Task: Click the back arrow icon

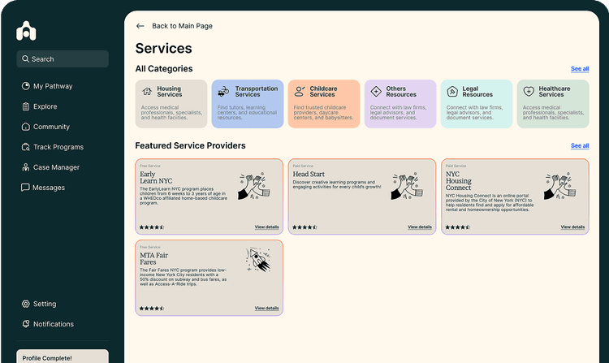Action: (x=140, y=26)
